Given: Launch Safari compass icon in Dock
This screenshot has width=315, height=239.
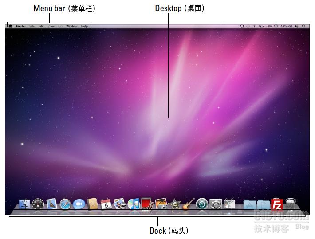Looking at the screenshot, I should [x=65, y=204].
